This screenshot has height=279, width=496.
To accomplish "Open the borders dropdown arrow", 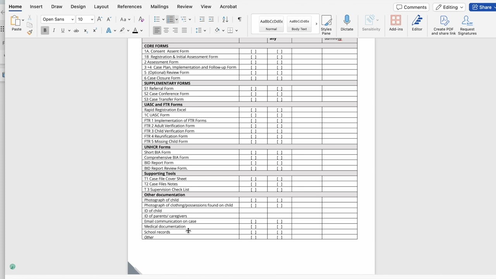I will [236, 31].
